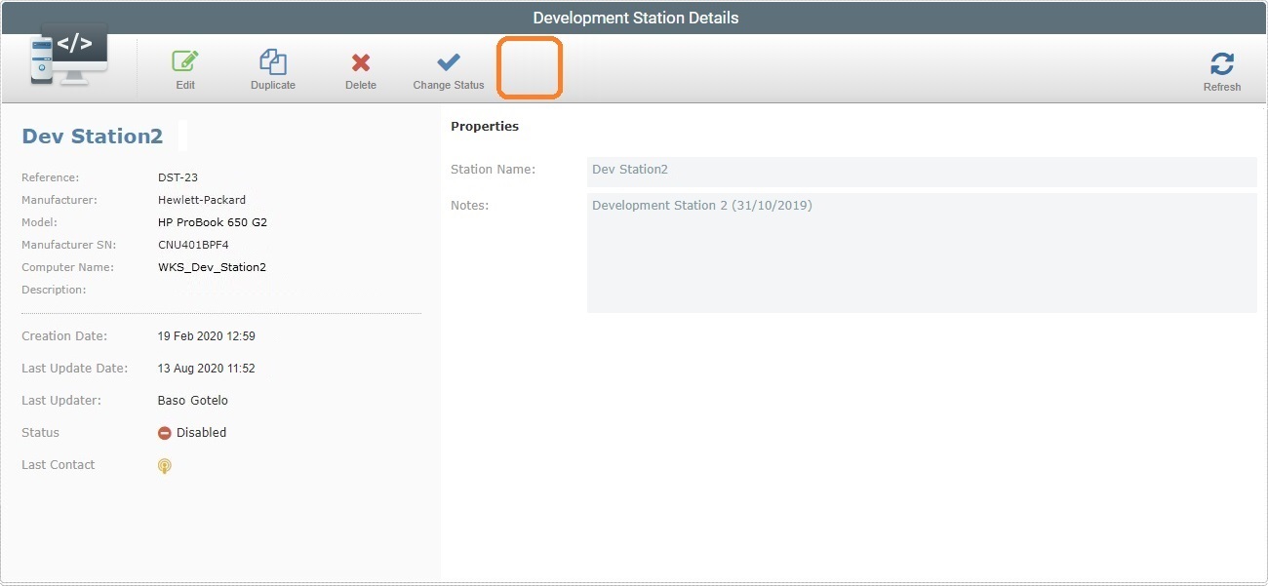Viewport: 1268px width, 586px height.
Task: Click the Computer Name label
Action: 67,267
